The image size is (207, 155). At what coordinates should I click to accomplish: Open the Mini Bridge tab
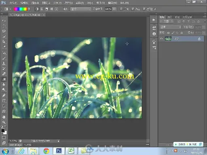16,145
